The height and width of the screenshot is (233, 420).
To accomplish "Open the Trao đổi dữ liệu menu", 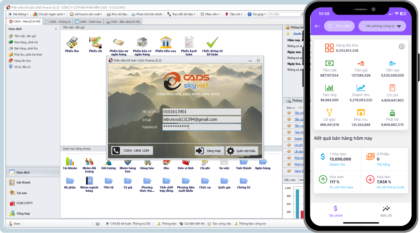I will pos(181,14).
